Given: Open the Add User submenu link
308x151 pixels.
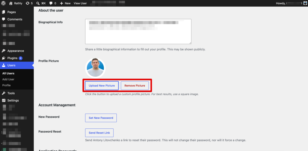Looking at the screenshot, I should click(x=8, y=79).
